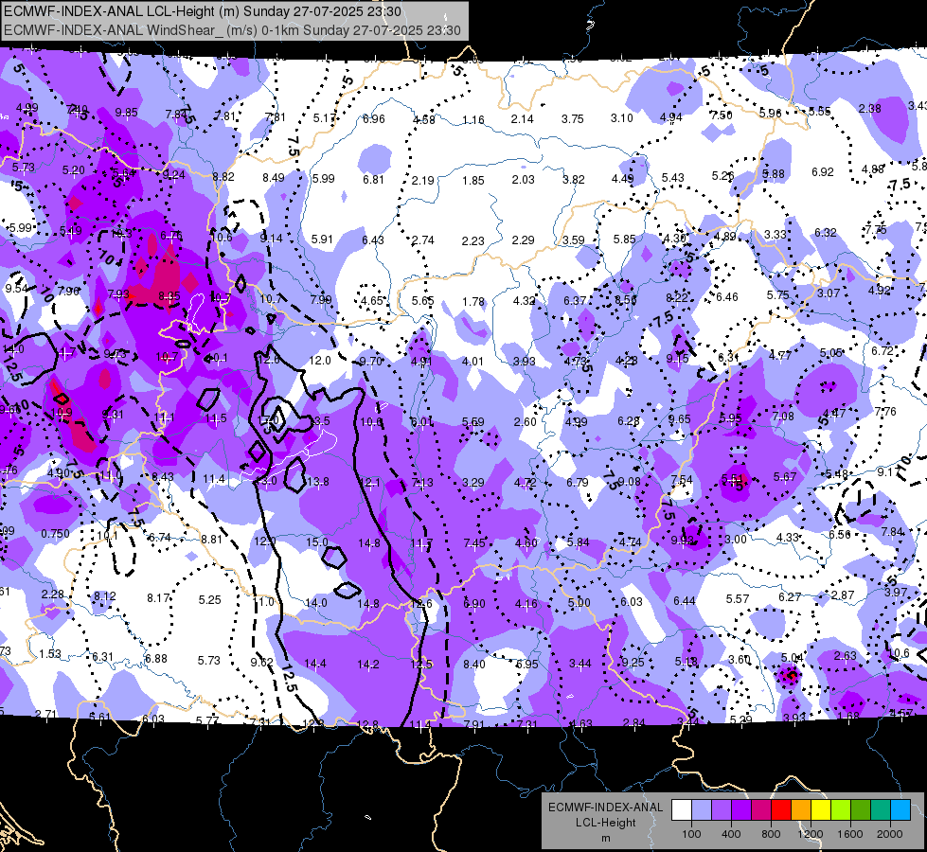The width and height of the screenshot is (927, 852).
Task: Click the wind shear value 3.75
Action: [572, 119]
